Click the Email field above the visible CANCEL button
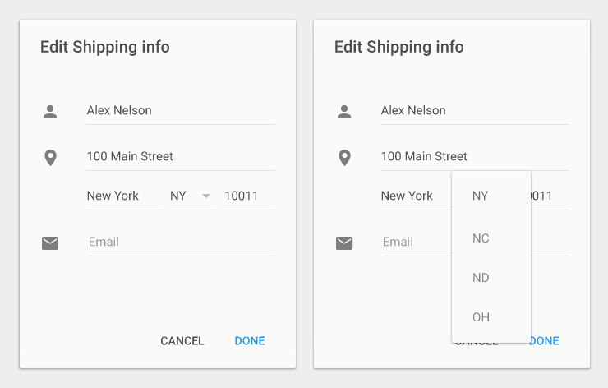 pos(181,242)
